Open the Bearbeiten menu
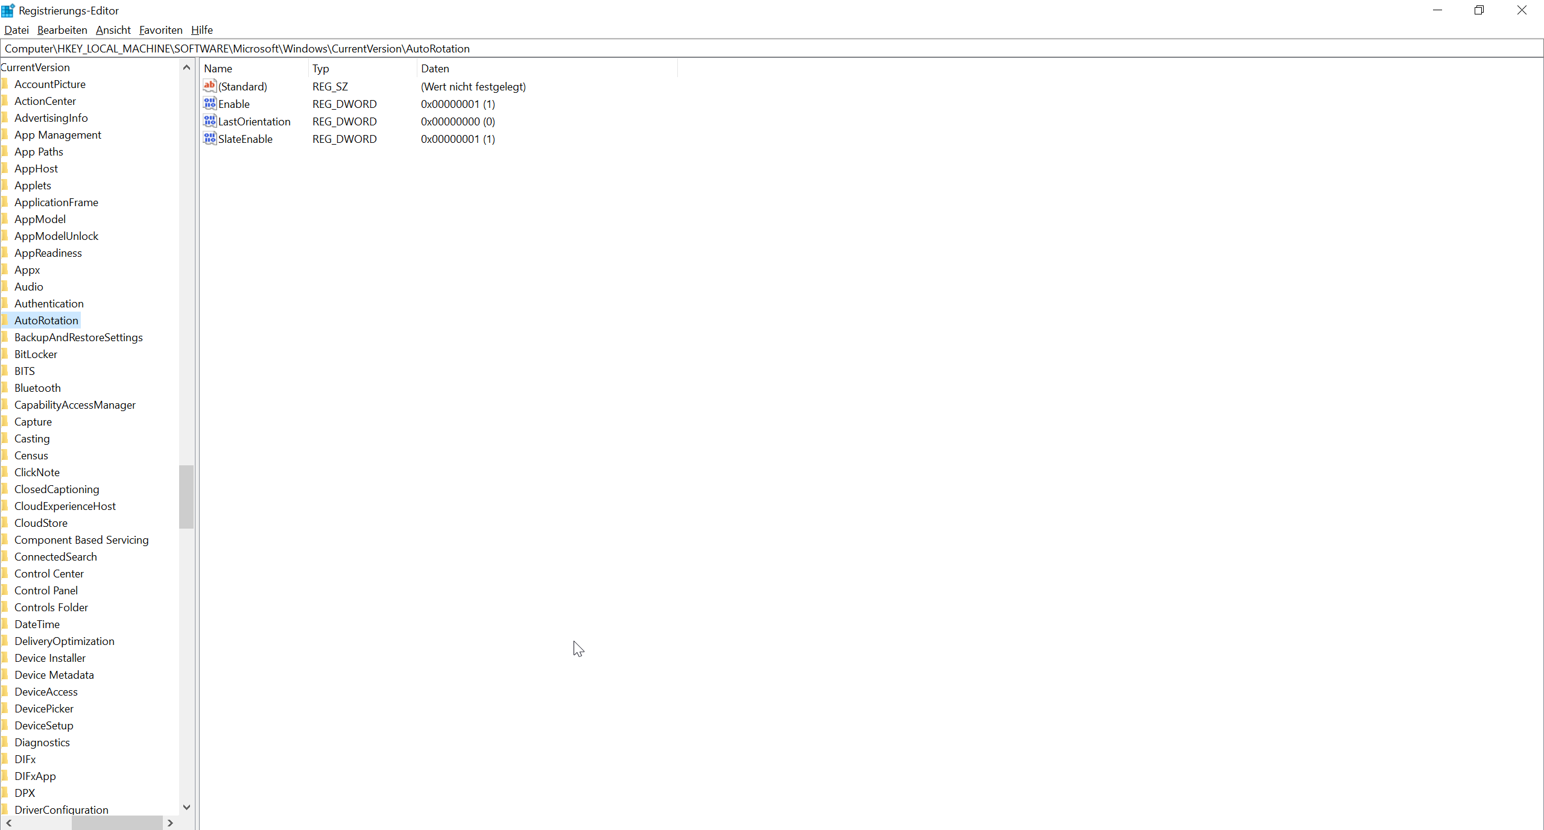Screen dimensions: 1544x830 62,30
